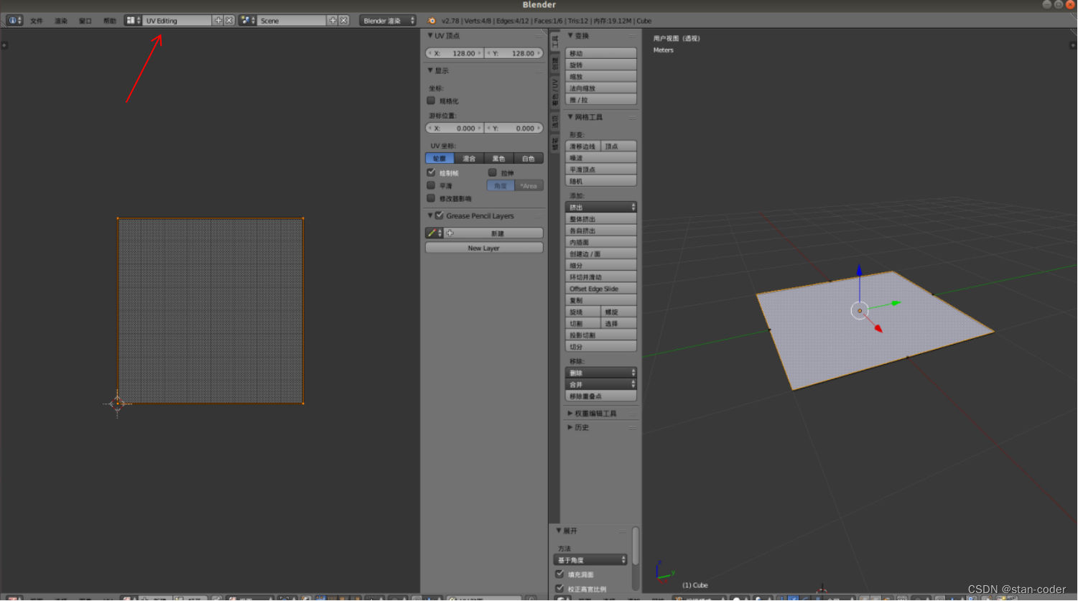Click the Blender logo in the info header

point(13,20)
